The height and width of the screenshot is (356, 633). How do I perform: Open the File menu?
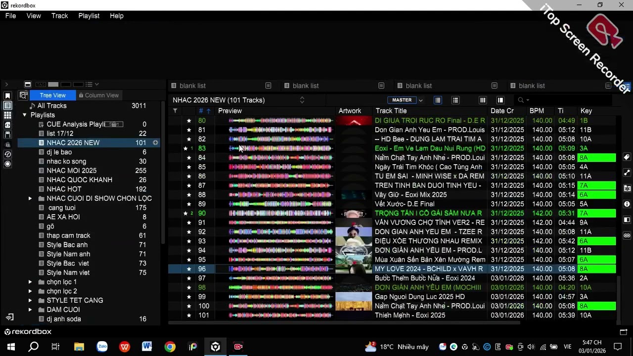10,16
